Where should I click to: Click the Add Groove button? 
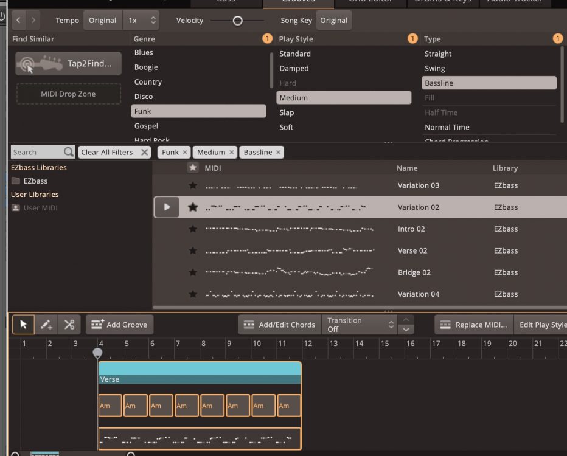[119, 325]
